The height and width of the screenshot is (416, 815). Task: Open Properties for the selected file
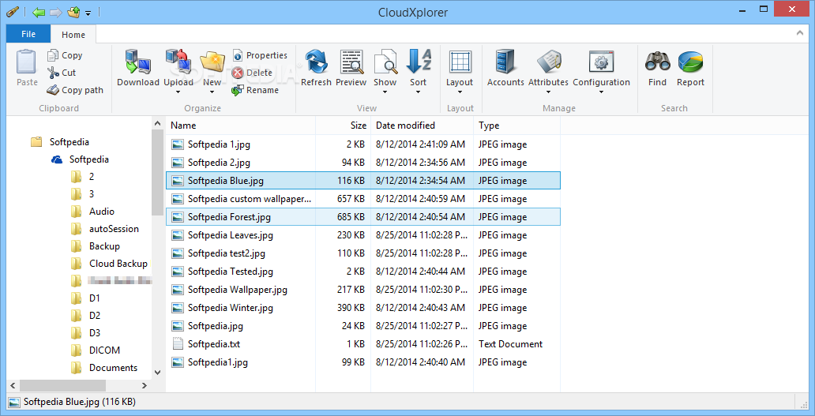coord(260,55)
